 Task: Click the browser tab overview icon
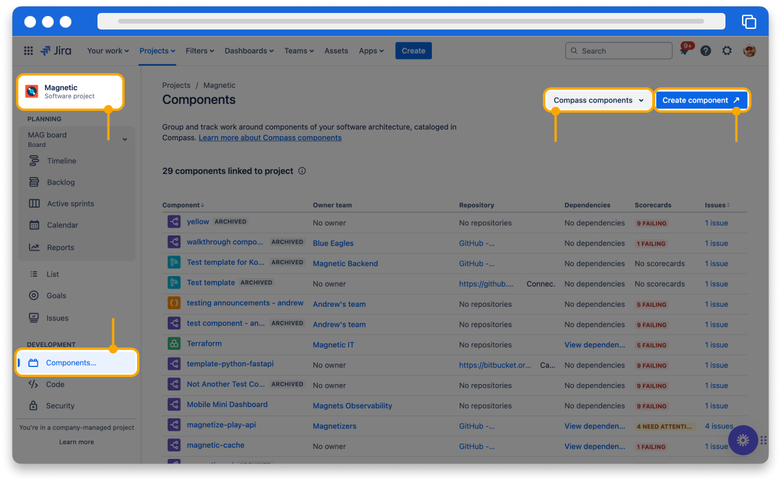coord(749,22)
